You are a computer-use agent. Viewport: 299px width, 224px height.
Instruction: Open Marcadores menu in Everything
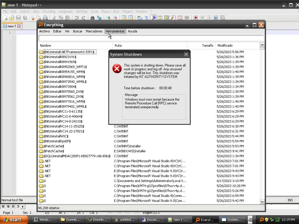click(94, 31)
